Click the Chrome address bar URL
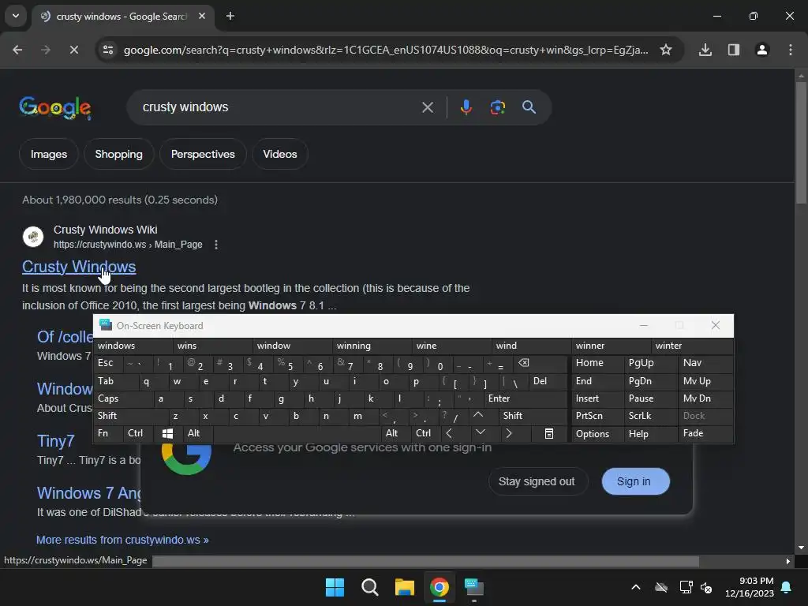The image size is (808, 606). (x=385, y=50)
